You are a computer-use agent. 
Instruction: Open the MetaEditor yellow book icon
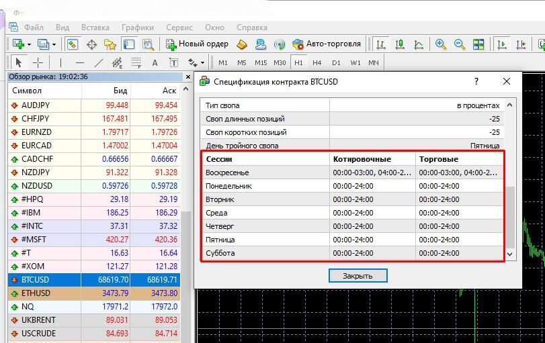[x=242, y=44]
